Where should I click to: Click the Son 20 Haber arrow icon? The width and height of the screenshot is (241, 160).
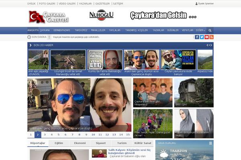(x=31, y=45)
